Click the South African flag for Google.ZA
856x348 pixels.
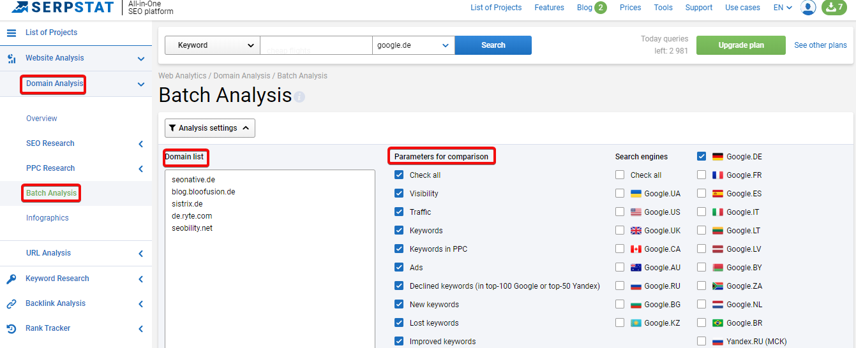717,286
